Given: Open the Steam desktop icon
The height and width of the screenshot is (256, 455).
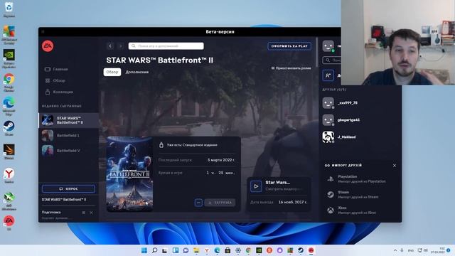Looking at the screenshot, I should click(9, 128).
